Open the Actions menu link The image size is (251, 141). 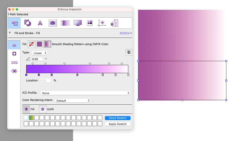[x=124, y=33]
